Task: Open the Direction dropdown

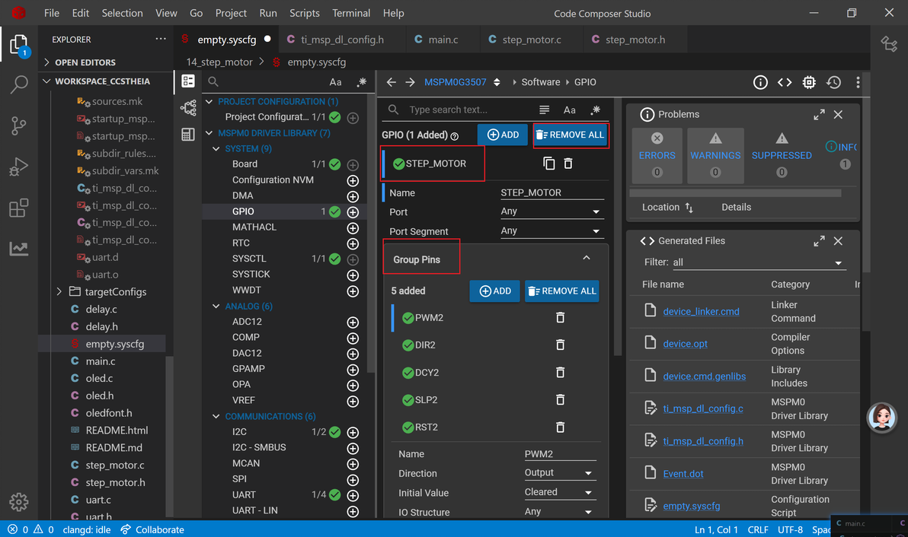Action: pyautogui.click(x=559, y=473)
